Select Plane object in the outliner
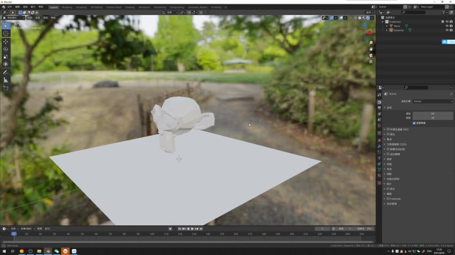455x255 pixels. click(397, 26)
